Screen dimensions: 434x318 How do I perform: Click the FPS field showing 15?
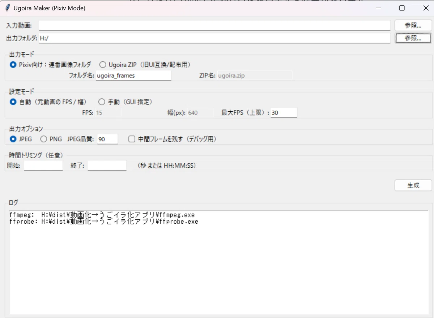tap(108, 113)
